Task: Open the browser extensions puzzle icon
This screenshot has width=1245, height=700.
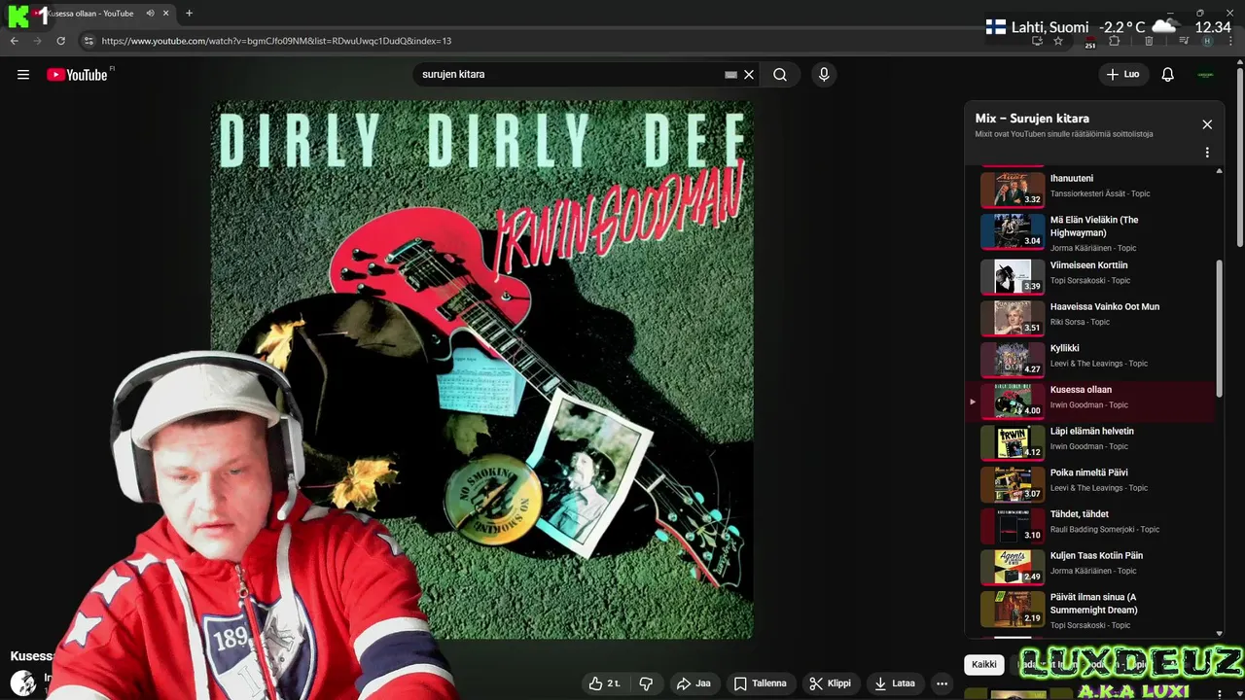Action: click(1115, 41)
